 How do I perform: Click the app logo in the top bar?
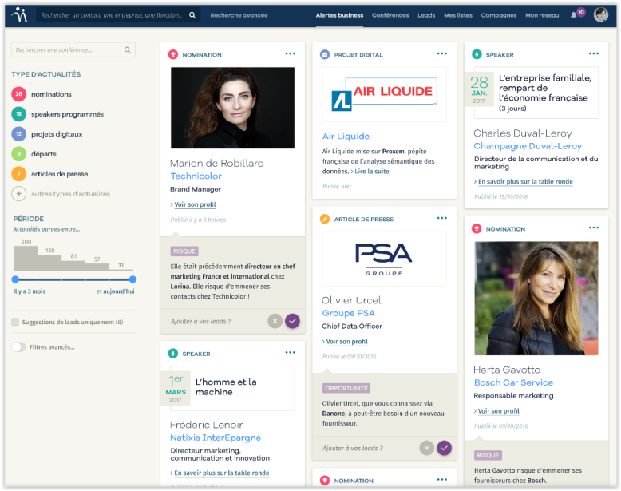click(x=19, y=15)
